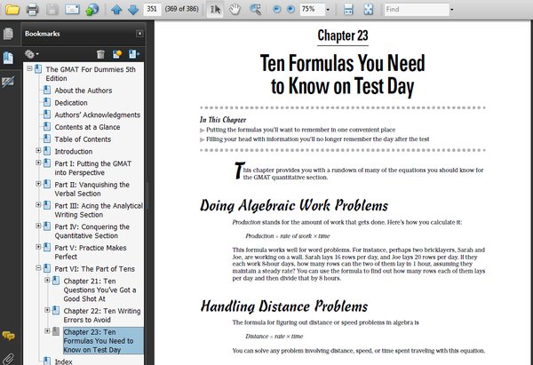Open a file with the folder icon
This screenshot has height=365, width=533.
click(x=12, y=9)
